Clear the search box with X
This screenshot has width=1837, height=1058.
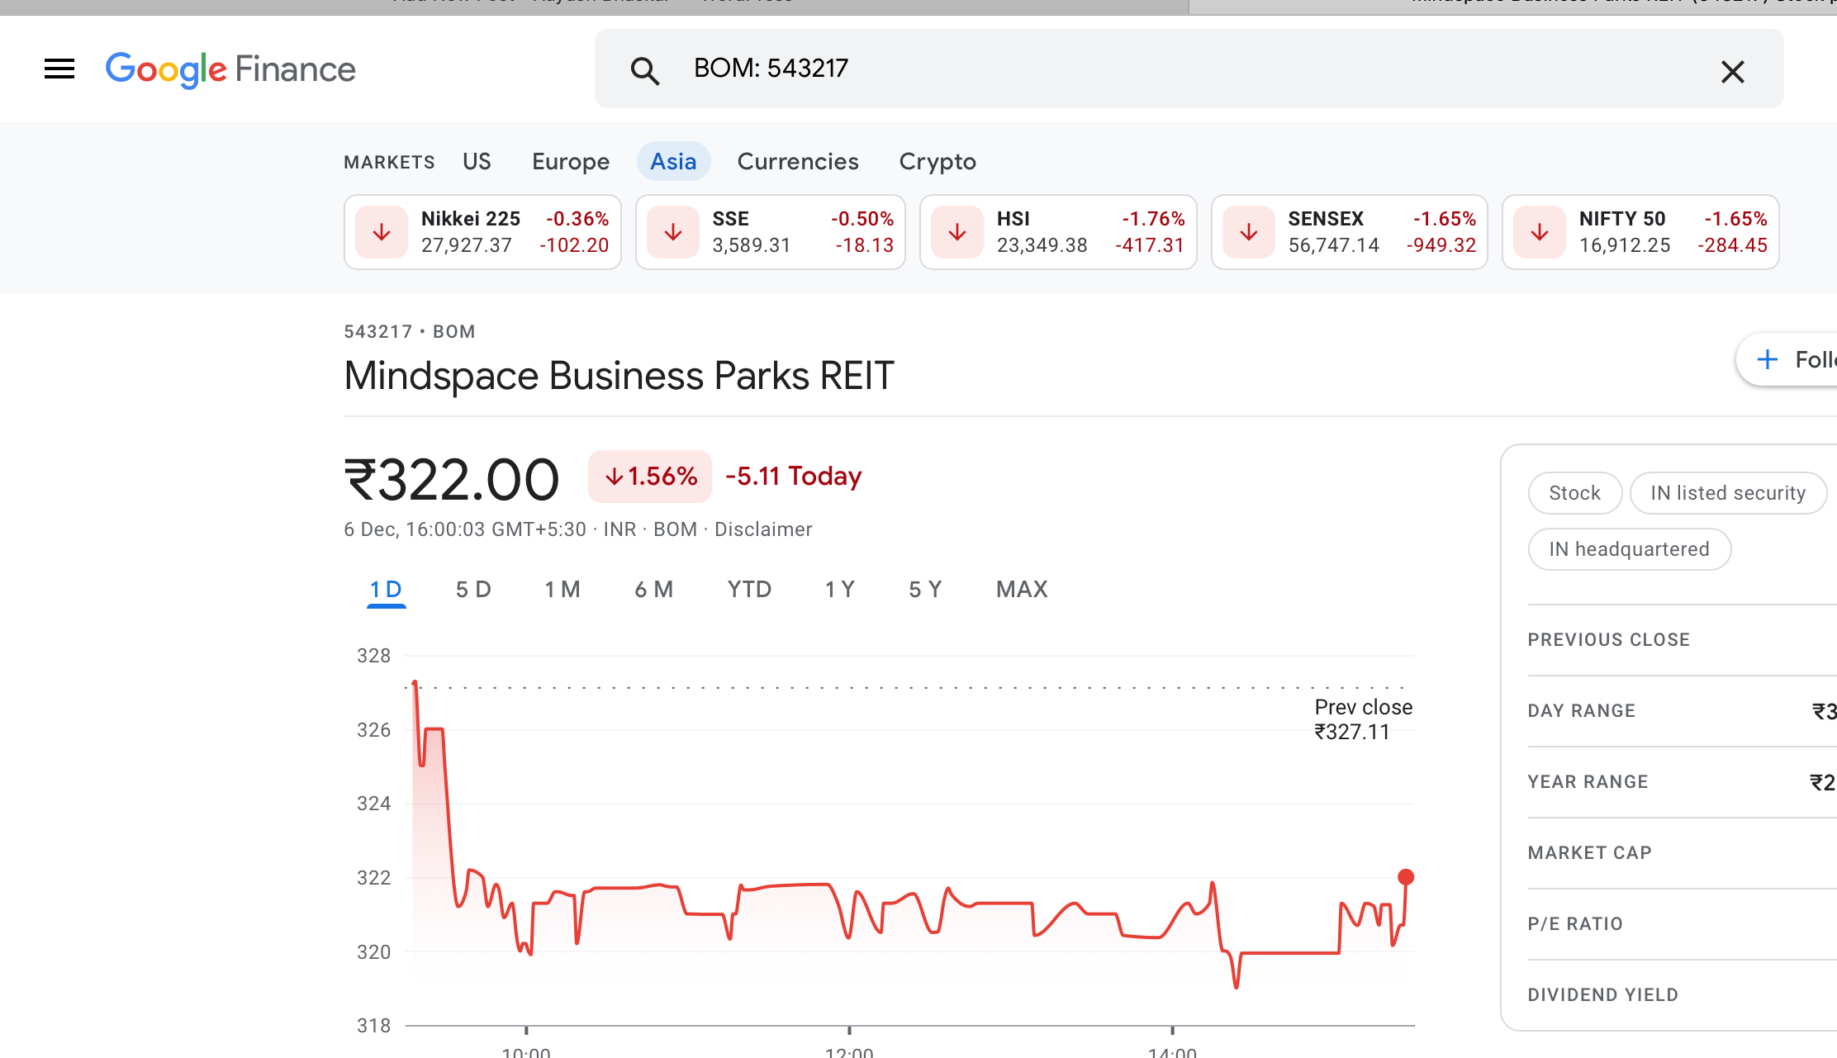point(1732,72)
